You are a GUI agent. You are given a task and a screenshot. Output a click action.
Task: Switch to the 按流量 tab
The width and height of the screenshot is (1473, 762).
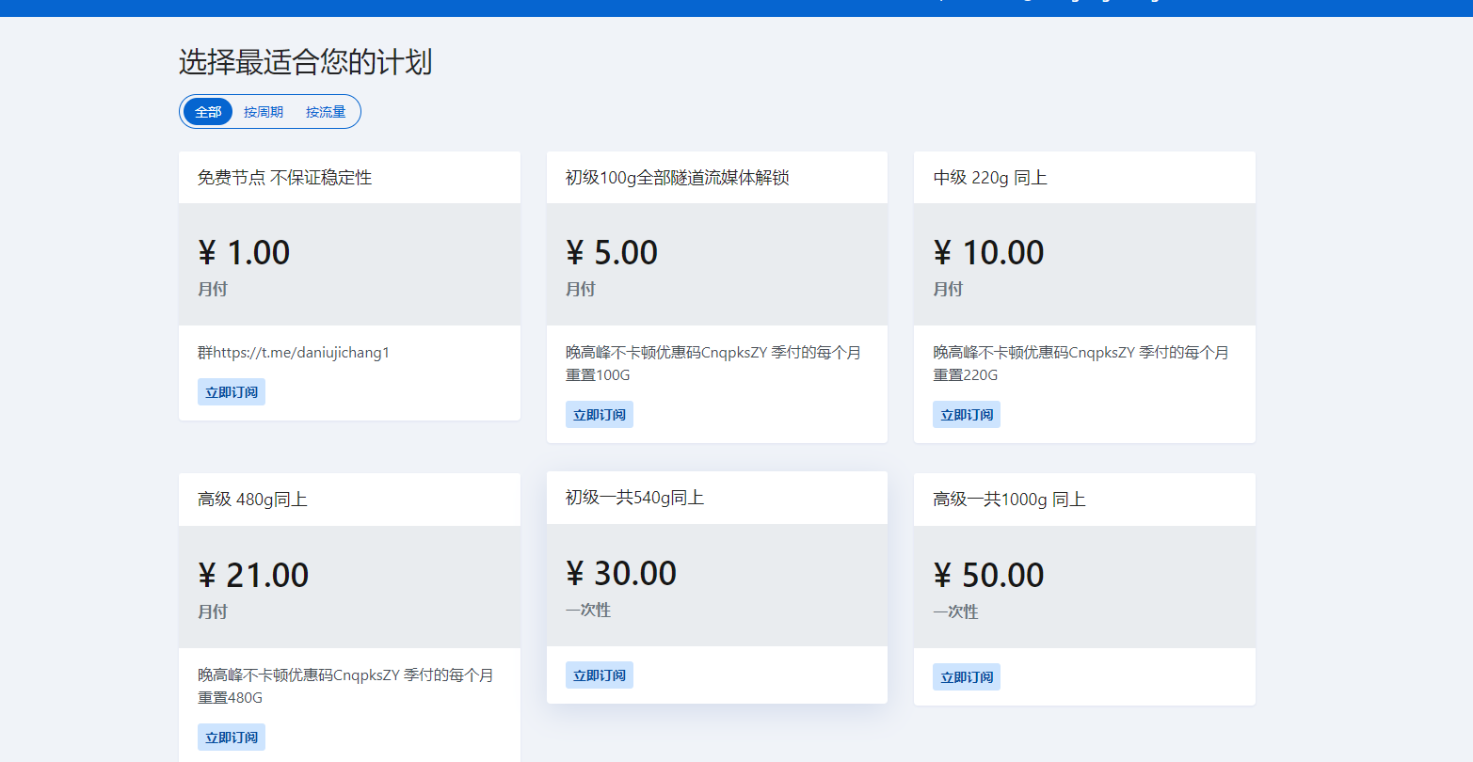pos(326,112)
